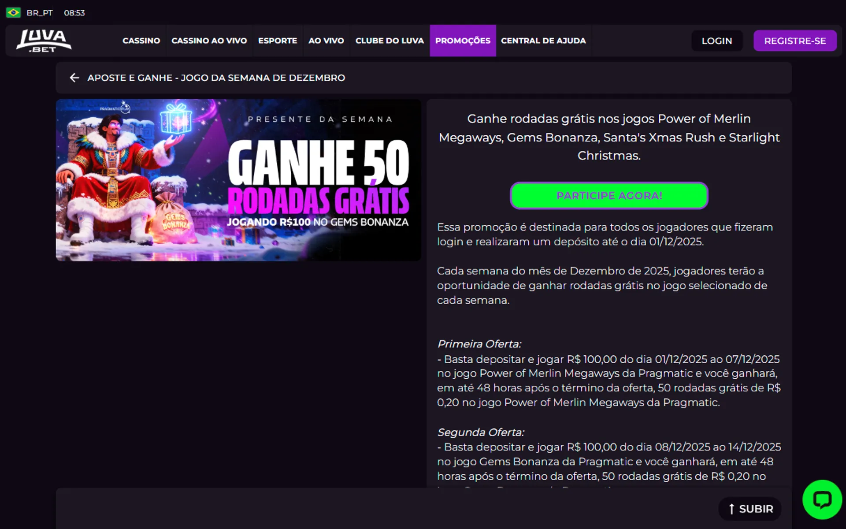Click the Luva.bet logo

point(44,41)
